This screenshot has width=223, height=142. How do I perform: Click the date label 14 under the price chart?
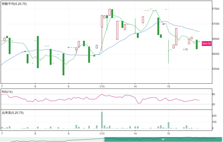point(135,86)
